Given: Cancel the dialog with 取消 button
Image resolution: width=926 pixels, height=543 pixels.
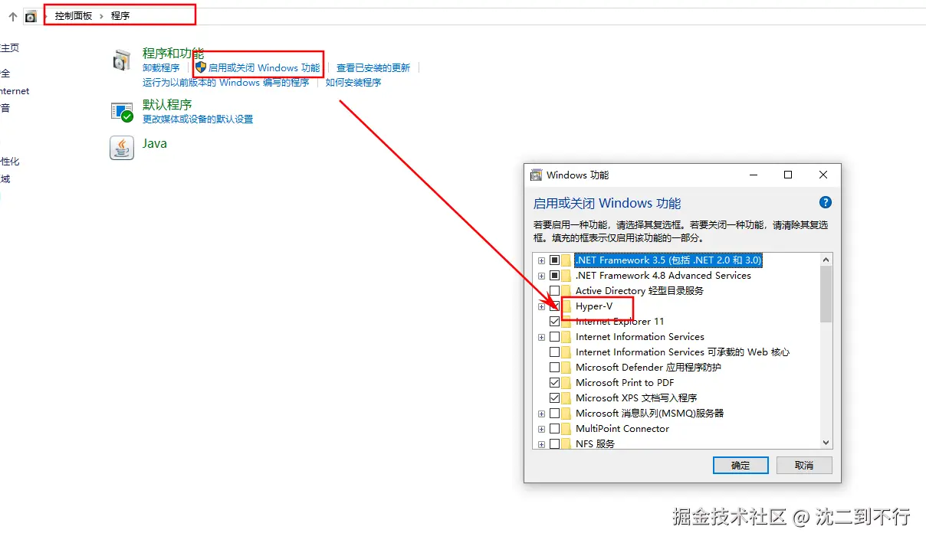Looking at the screenshot, I should (x=804, y=466).
